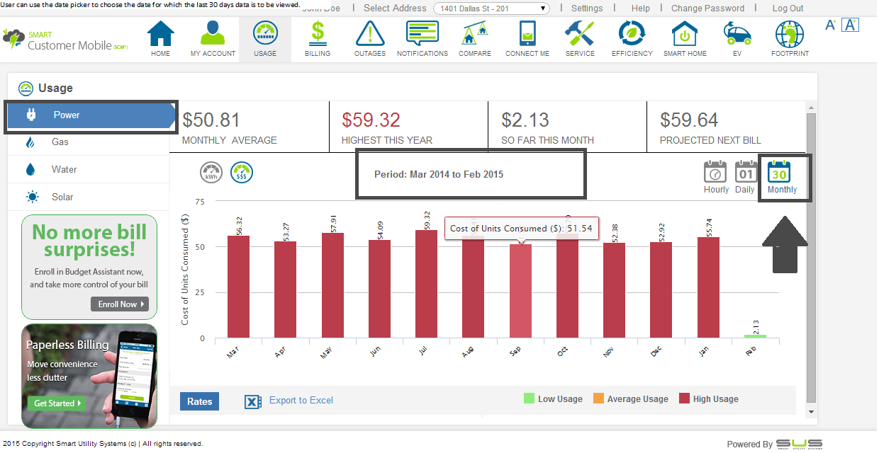Open the EV car icon
Image resolution: width=879 pixels, height=453 pixels.
737,34
